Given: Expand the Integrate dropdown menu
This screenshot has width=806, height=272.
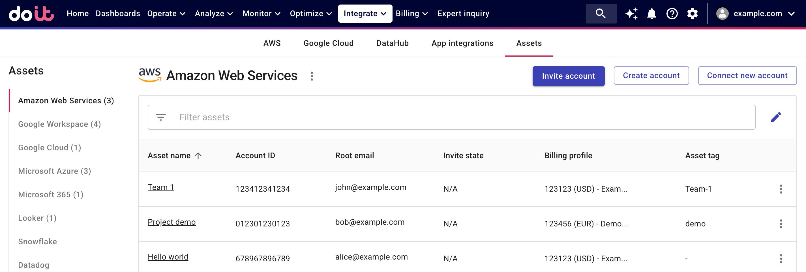Looking at the screenshot, I should 365,14.
